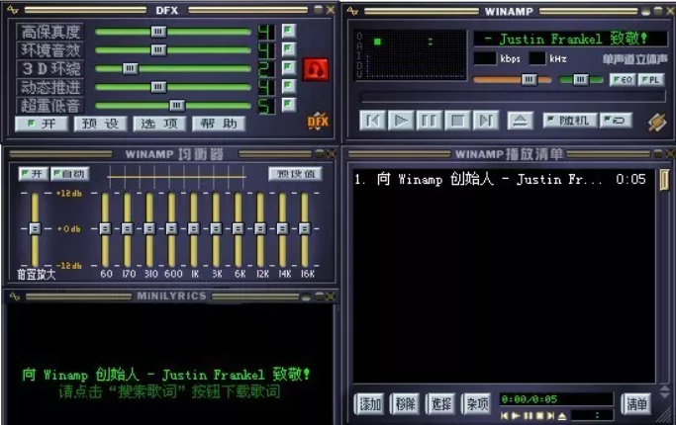
Task: Open the equalizer 预设值 presets menu
Action: point(295,174)
